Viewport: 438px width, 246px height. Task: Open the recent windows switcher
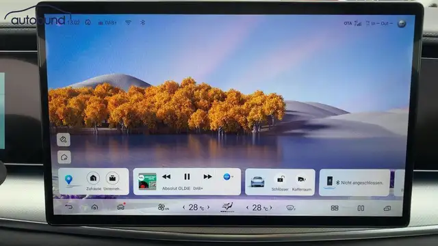coord(387,208)
